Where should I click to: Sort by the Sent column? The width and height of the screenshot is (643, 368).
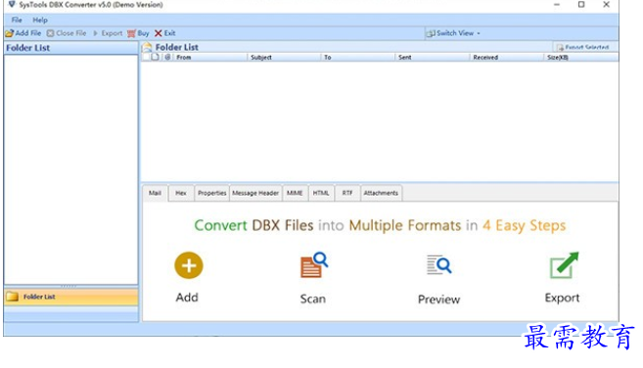coord(433,58)
